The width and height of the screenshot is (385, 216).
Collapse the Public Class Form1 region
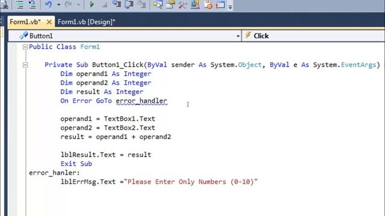(25, 47)
